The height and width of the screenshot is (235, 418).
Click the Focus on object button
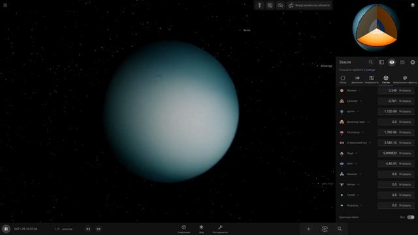tap(310, 5)
